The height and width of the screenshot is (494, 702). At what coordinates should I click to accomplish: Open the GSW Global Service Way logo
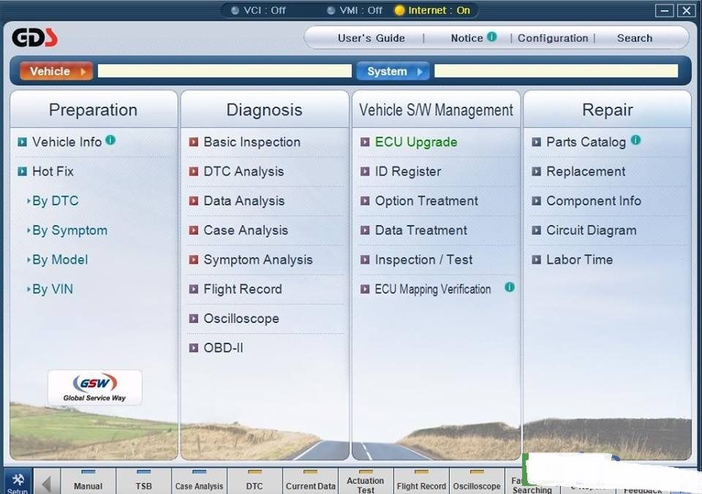(x=95, y=387)
